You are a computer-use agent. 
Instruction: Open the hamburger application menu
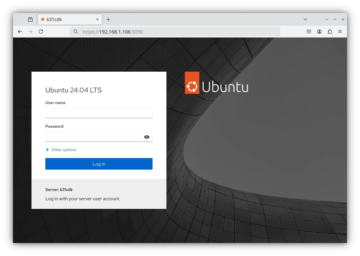[340, 32]
